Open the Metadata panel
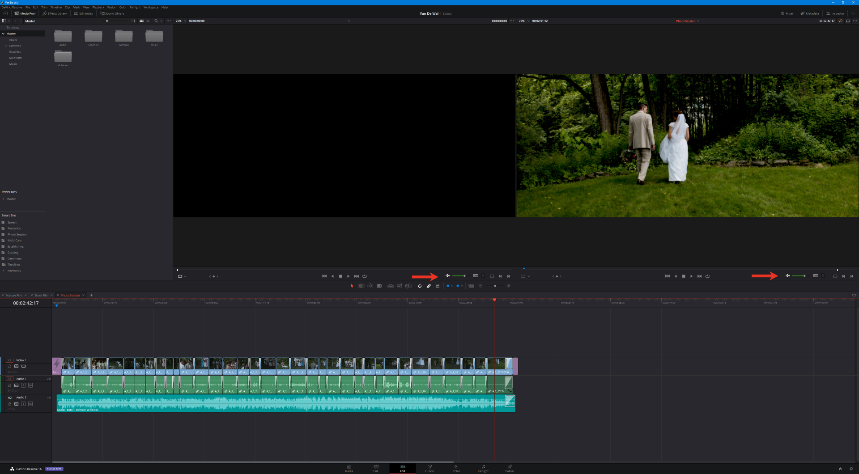This screenshot has width=859, height=474. [x=810, y=13]
